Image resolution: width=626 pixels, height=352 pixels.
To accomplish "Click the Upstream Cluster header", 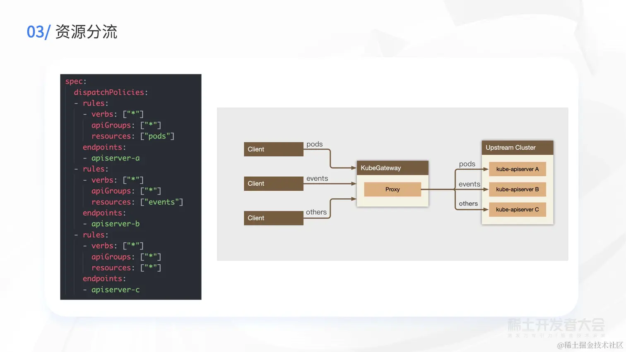I will (x=518, y=148).
